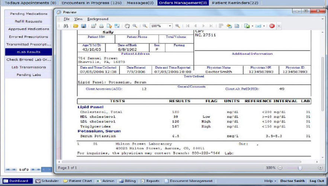Viewport: 328px width, 186px height.
Task: Click the Export Document icon
Action: 247,26
